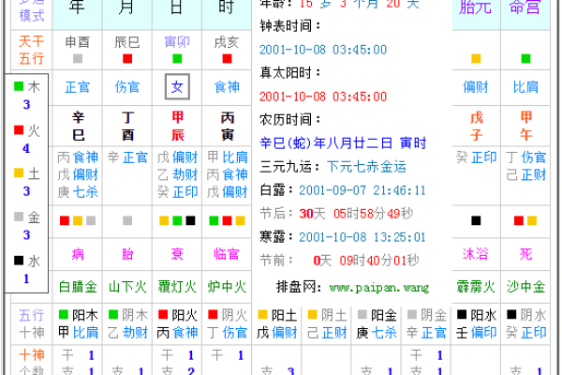Click the gray 金 legend square
The height and width of the screenshot is (375, 562).
pyautogui.click(x=19, y=217)
